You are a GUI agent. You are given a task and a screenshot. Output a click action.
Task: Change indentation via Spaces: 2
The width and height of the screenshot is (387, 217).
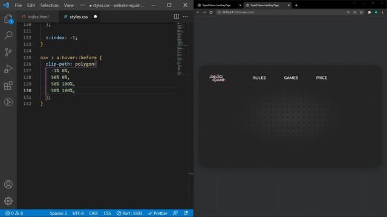(x=58, y=213)
